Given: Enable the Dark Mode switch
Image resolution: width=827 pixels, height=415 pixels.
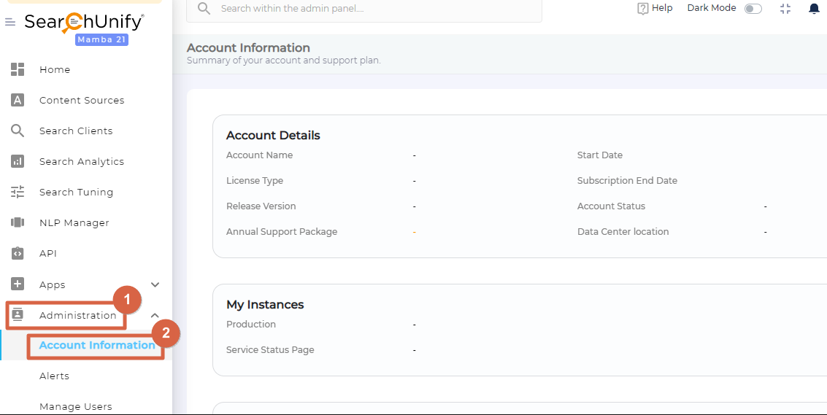Looking at the screenshot, I should [753, 9].
